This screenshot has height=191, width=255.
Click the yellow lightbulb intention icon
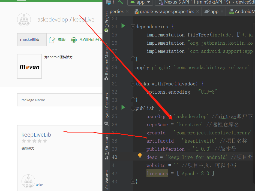pos(140,156)
